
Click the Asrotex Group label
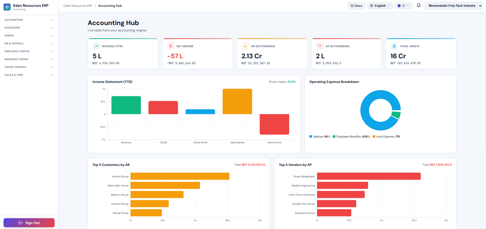click(x=120, y=176)
